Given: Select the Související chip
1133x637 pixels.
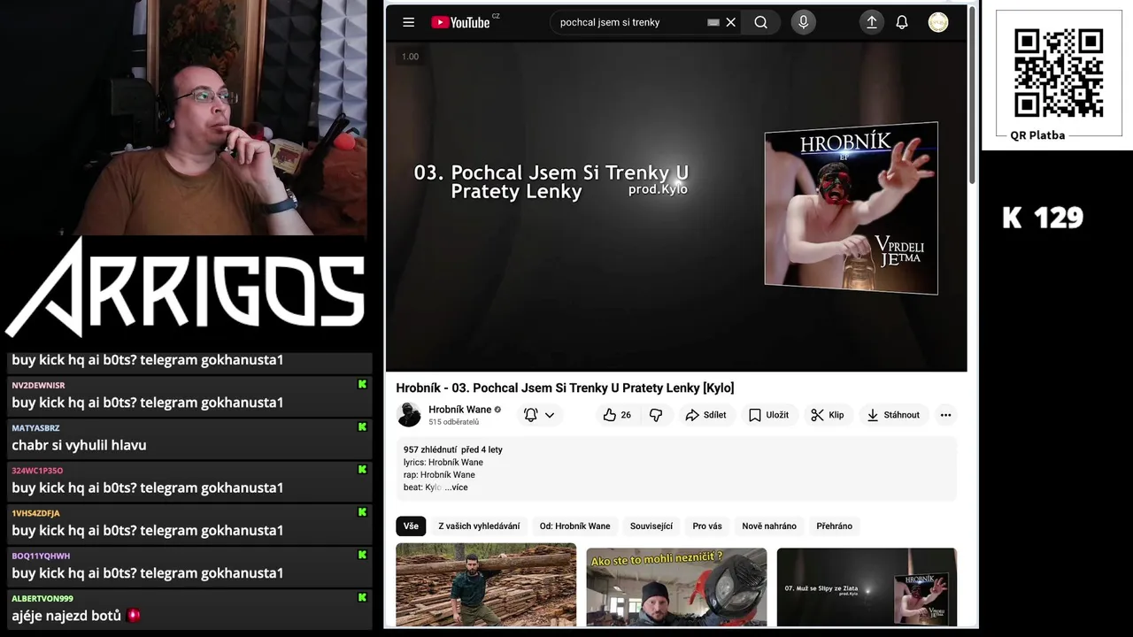Looking at the screenshot, I should (x=651, y=526).
